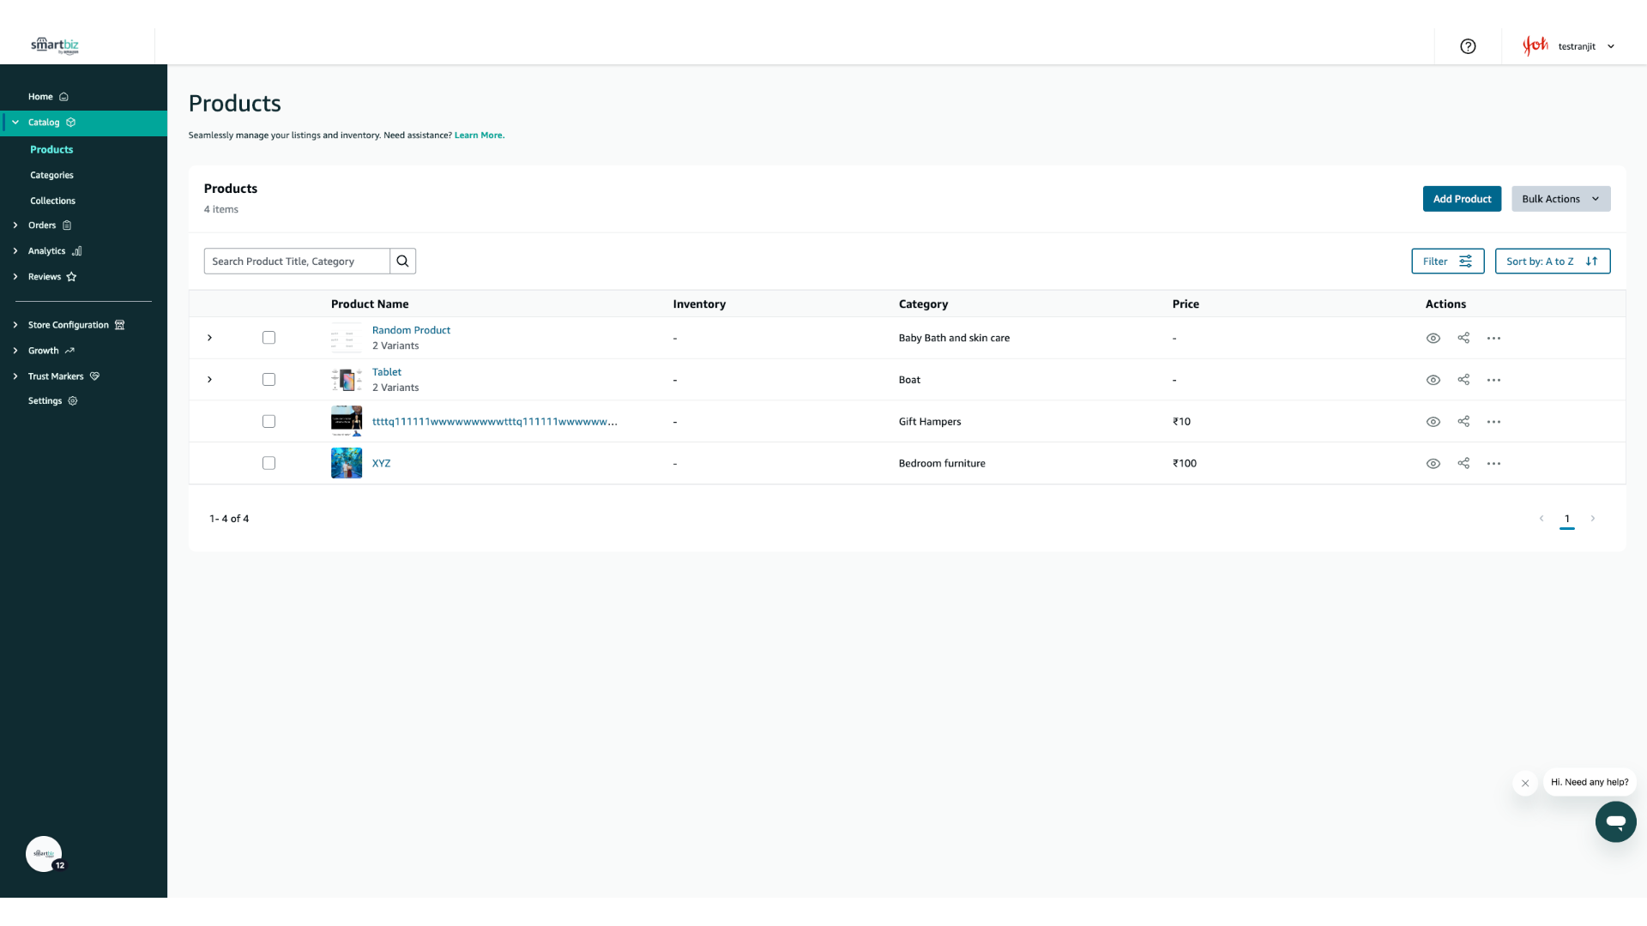Image resolution: width=1647 pixels, height=926 pixels.
Task: Click the XYZ product thumbnail
Action: pos(347,463)
